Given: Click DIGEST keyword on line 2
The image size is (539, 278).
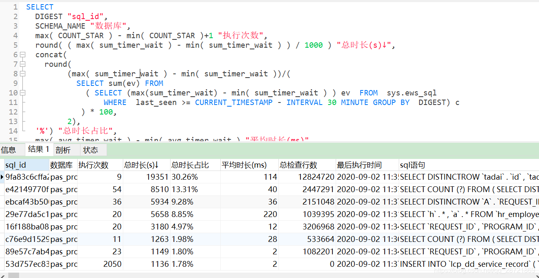Looking at the screenshot, I should pyautogui.click(x=49, y=17).
